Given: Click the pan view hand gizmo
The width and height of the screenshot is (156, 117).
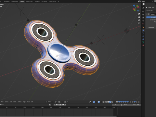Looking at the screenshot, I should coord(139,17).
